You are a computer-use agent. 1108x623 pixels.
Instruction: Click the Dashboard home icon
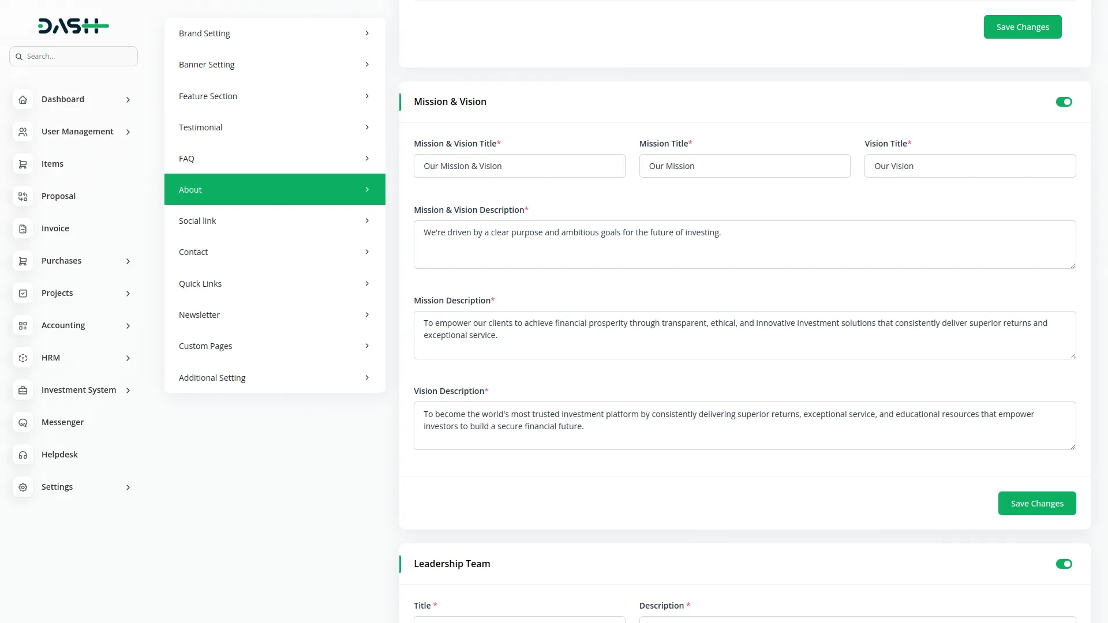click(x=23, y=100)
